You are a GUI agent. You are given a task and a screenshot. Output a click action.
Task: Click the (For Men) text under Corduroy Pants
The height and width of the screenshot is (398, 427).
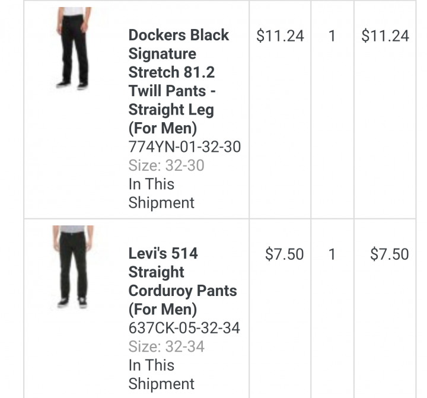tap(162, 310)
